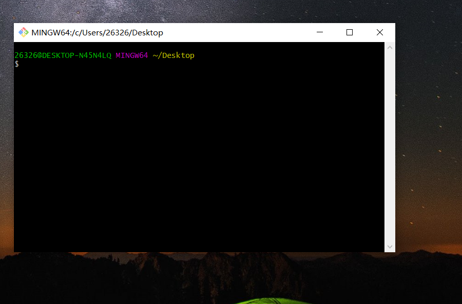The width and height of the screenshot is (462, 304).
Task: Open the Git Bash logo window menu
Action: [x=23, y=32]
